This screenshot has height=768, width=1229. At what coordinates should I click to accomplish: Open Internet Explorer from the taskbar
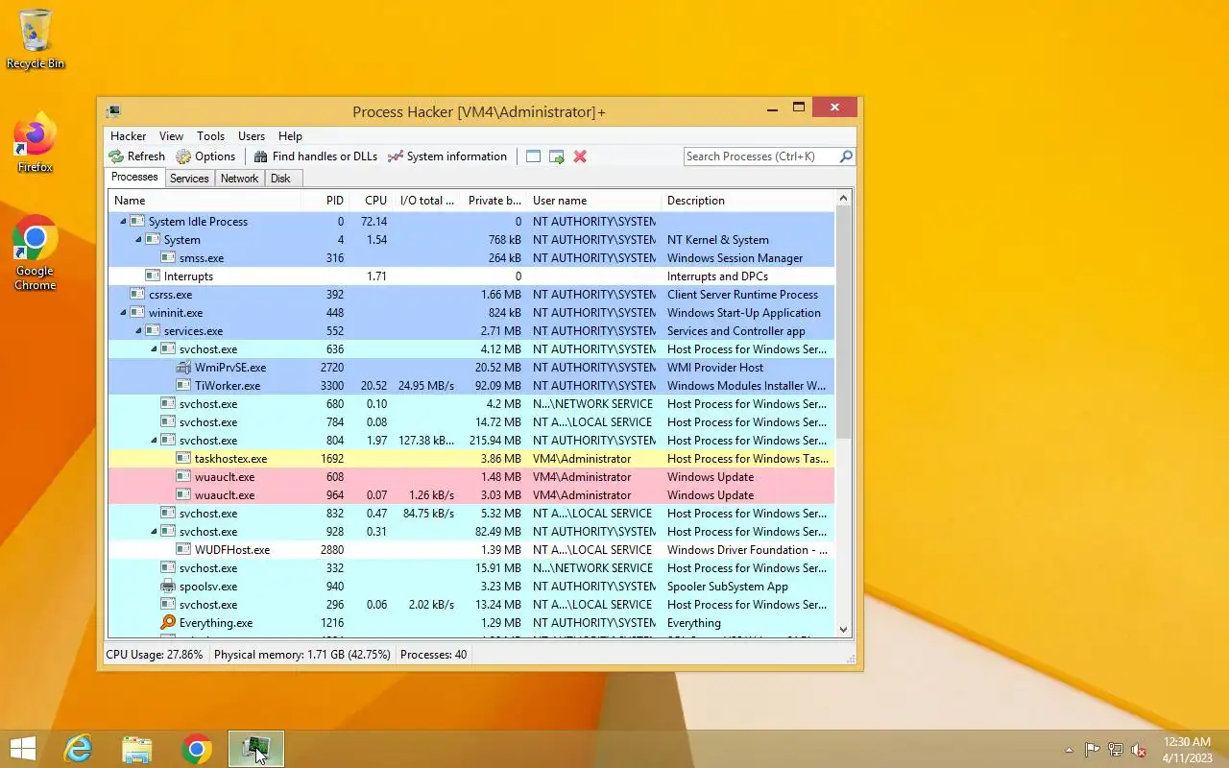(77, 749)
